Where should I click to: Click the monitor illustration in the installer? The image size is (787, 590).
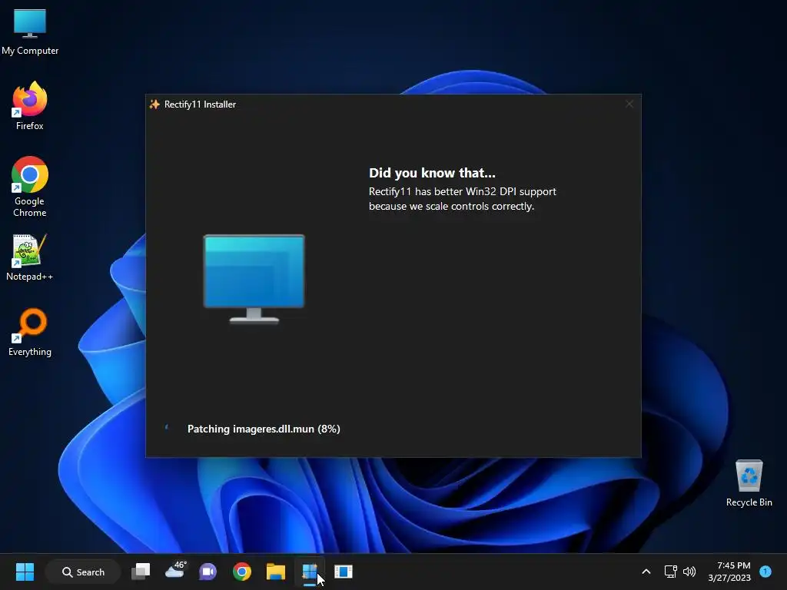pyautogui.click(x=254, y=278)
